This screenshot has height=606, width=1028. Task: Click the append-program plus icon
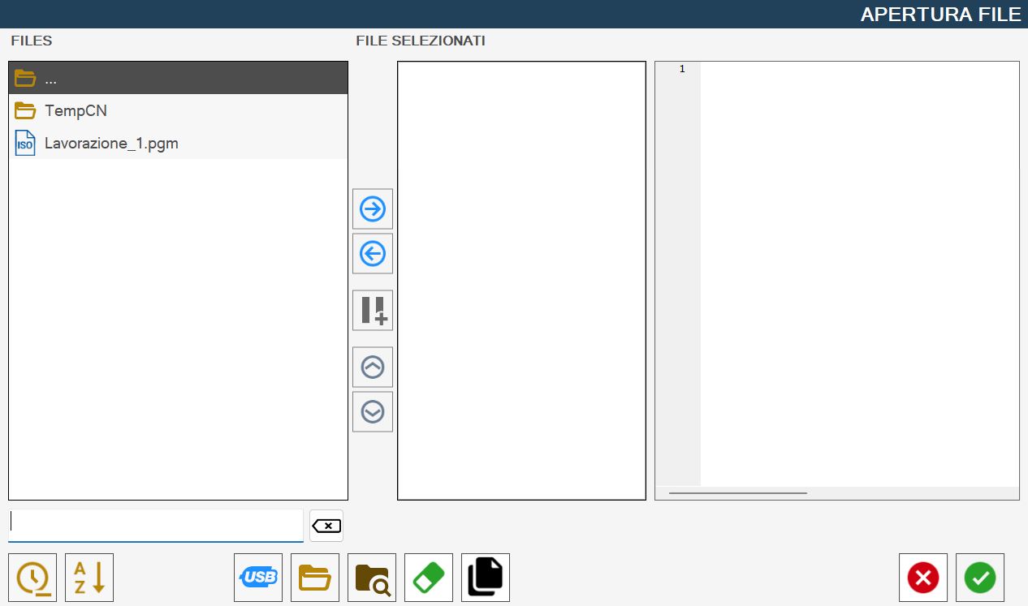click(373, 311)
